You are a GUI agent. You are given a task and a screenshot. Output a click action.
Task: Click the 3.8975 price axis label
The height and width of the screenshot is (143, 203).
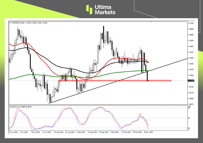point(191,104)
